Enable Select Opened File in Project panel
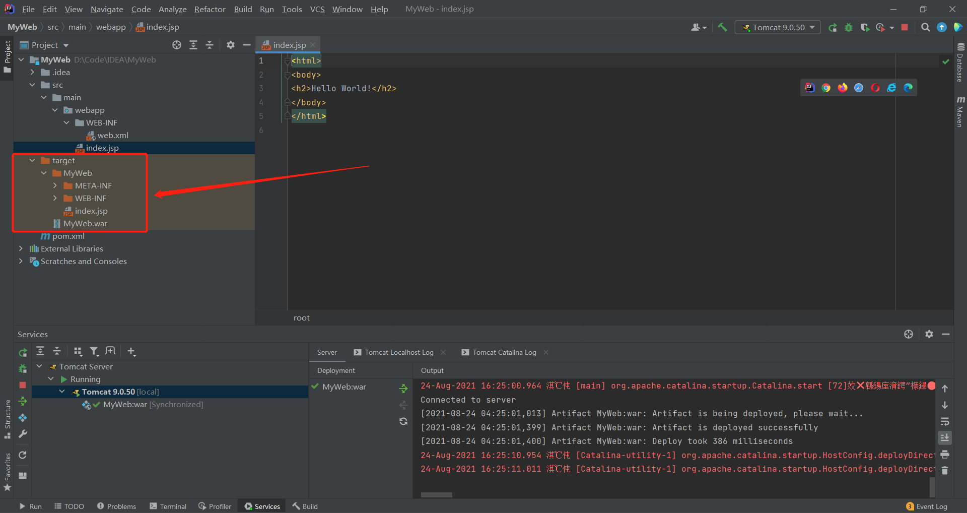The width and height of the screenshot is (967, 513). point(176,45)
